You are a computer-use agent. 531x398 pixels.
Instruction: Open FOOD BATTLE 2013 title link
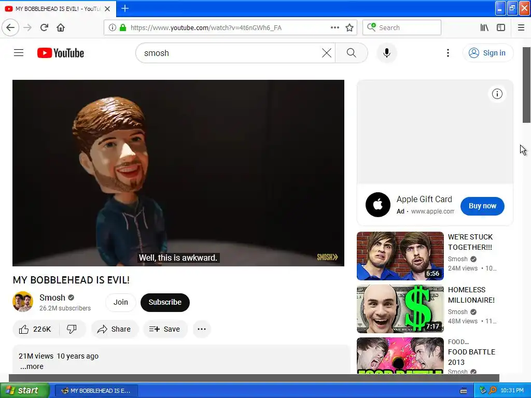click(x=471, y=357)
